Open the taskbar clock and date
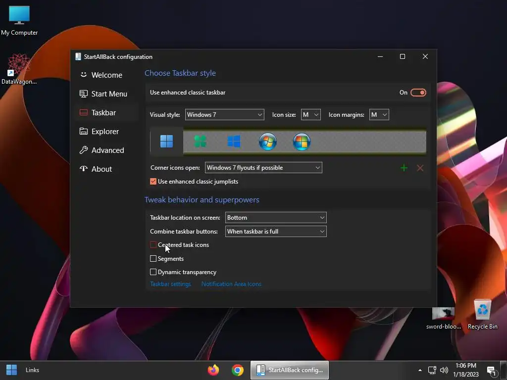The width and height of the screenshot is (507, 380). (466, 370)
